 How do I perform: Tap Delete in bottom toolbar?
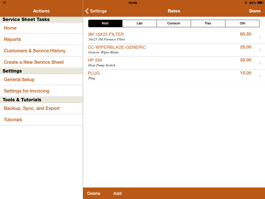point(94,193)
